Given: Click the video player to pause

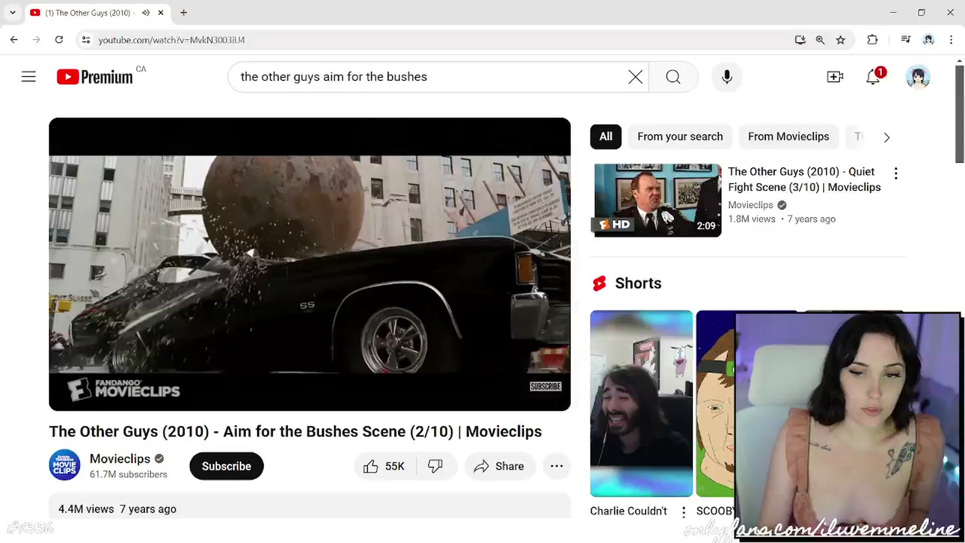Looking at the screenshot, I should [x=310, y=264].
